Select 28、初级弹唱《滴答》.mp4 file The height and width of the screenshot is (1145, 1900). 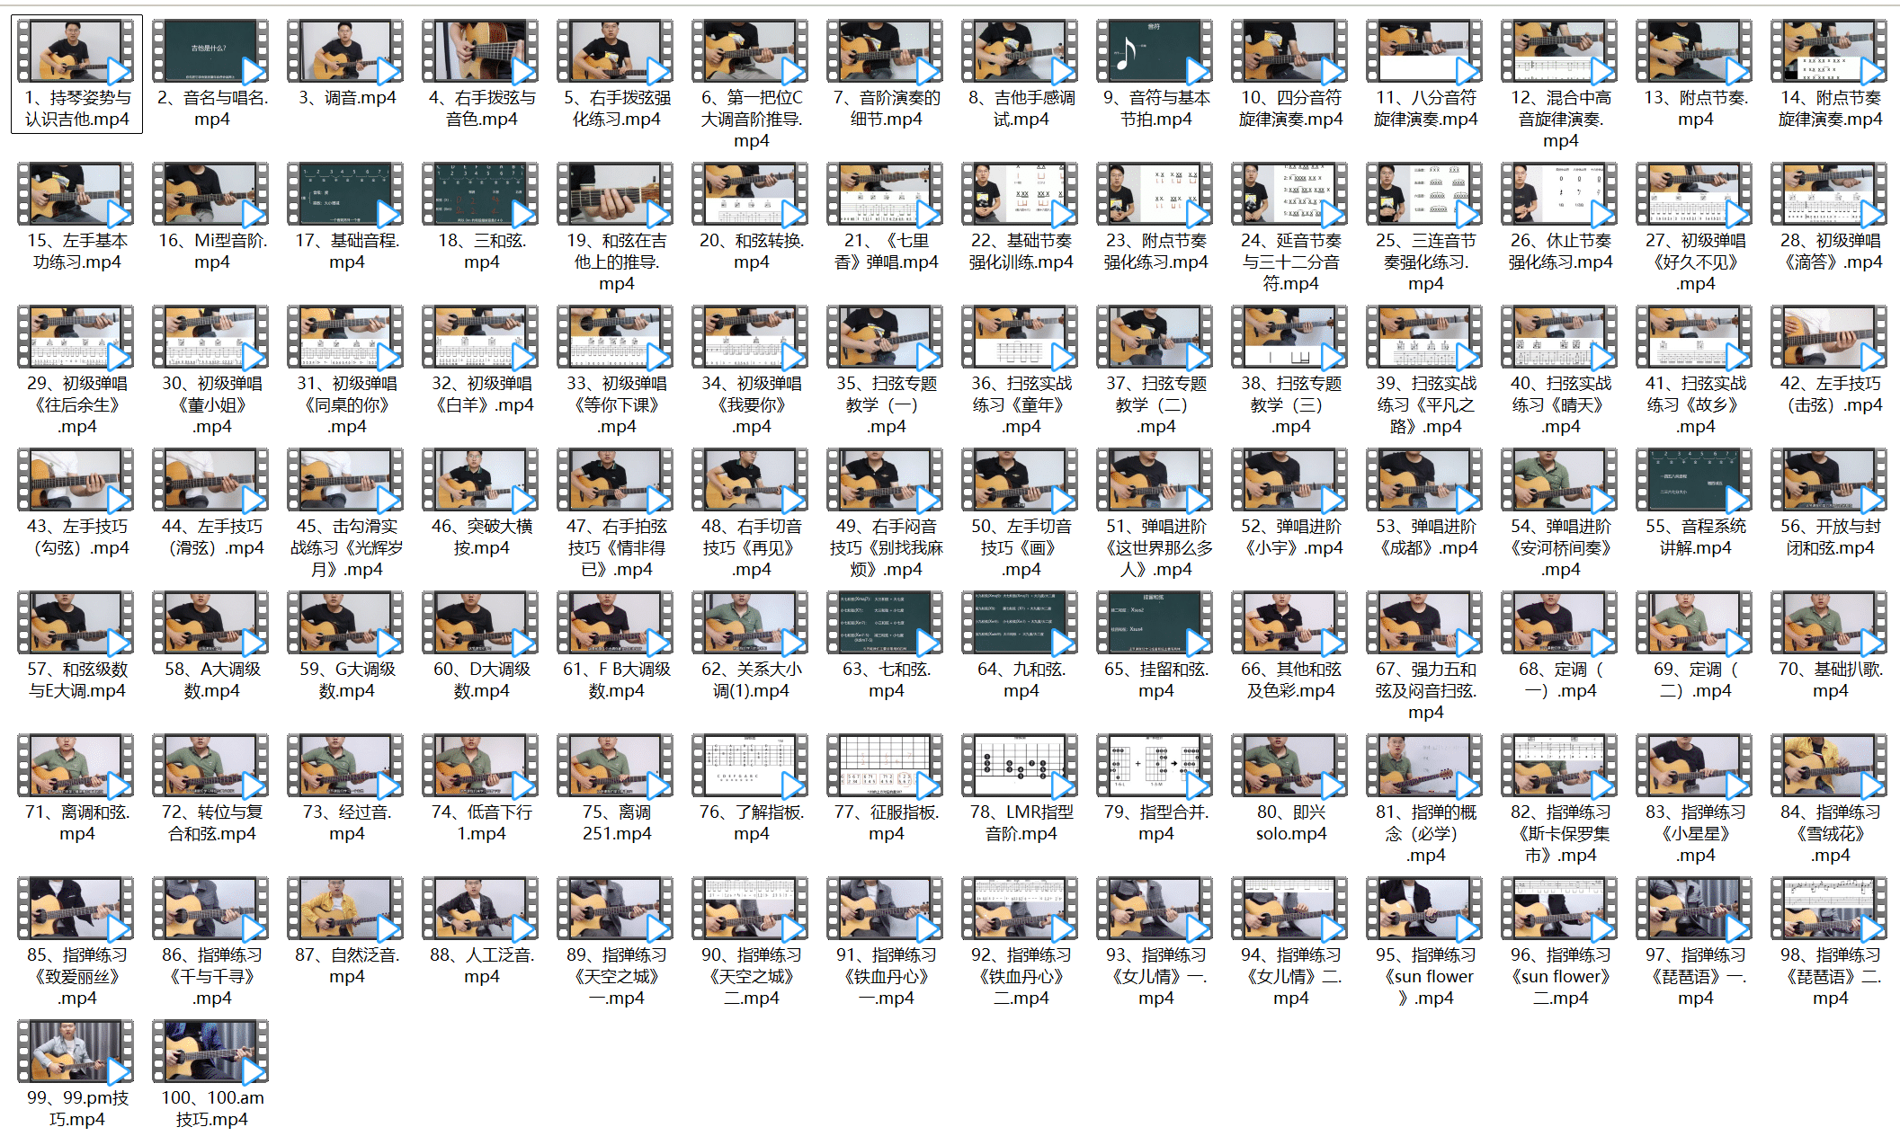tap(1830, 195)
